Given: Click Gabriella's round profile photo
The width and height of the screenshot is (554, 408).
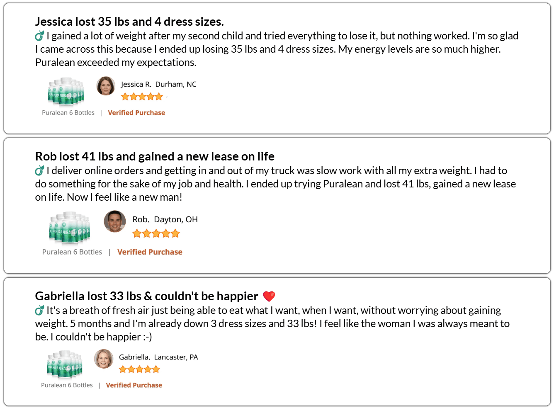Looking at the screenshot, I should tap(104, 359).
